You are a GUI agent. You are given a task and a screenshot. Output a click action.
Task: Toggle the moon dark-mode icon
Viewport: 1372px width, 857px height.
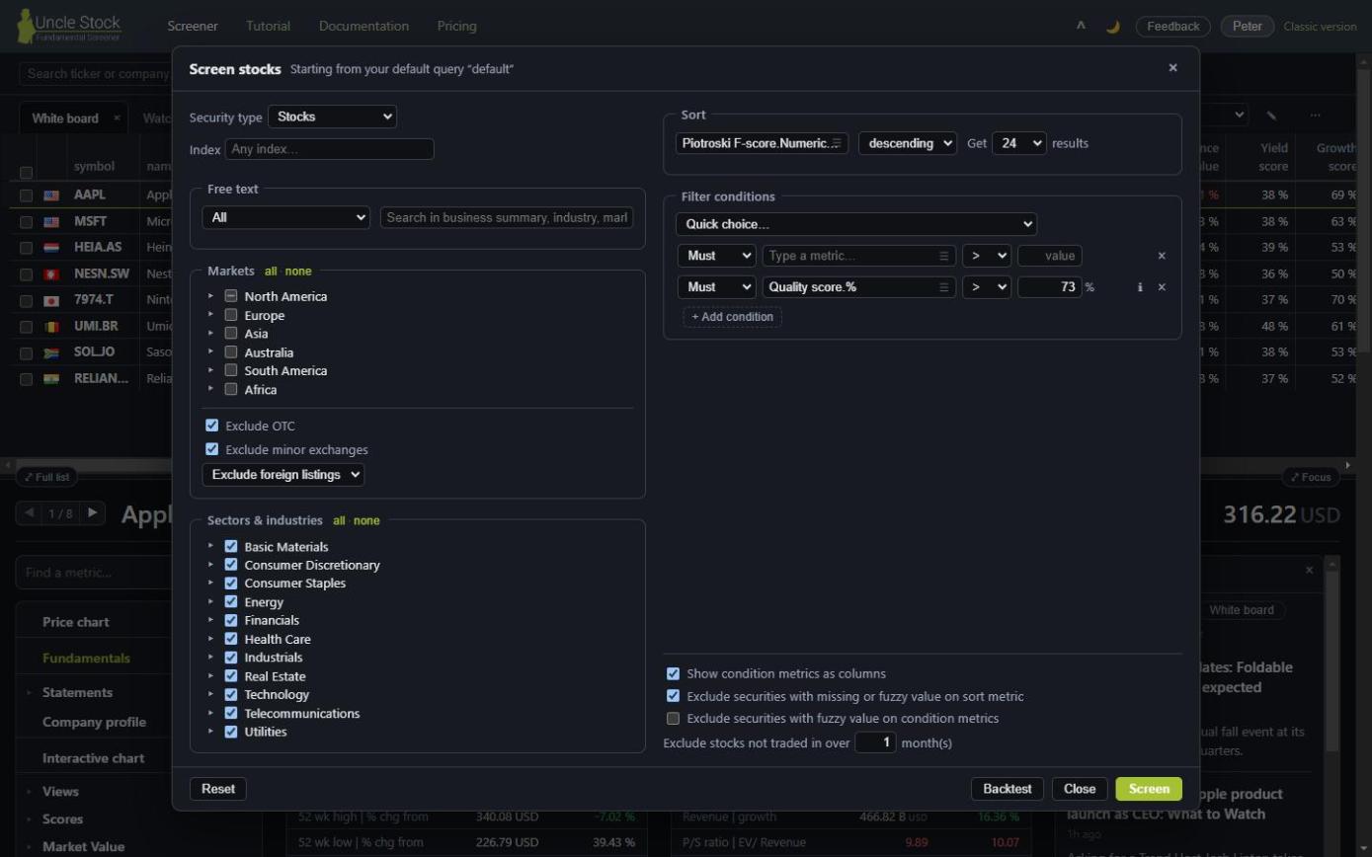[x=1112, y=27]
